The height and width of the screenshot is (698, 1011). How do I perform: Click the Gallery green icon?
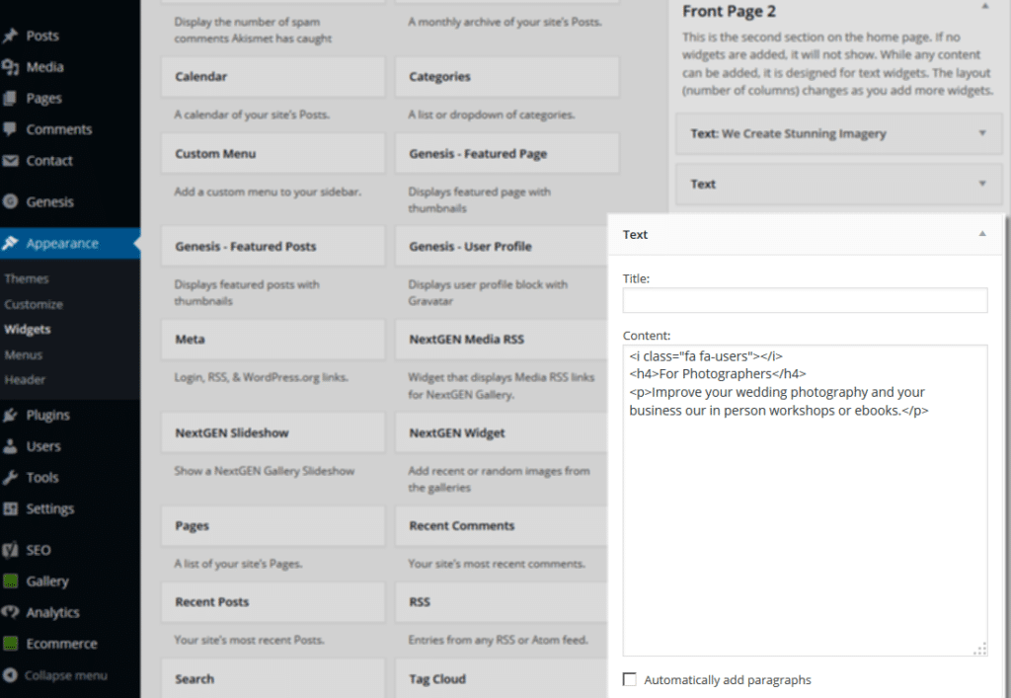pyautogui.click(x=10, y=582)
